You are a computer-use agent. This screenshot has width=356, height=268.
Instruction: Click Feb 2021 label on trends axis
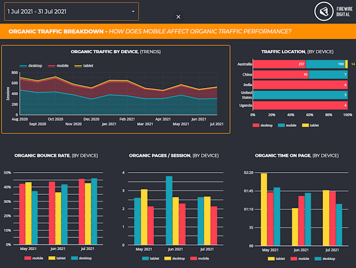[x=127, y=119]
